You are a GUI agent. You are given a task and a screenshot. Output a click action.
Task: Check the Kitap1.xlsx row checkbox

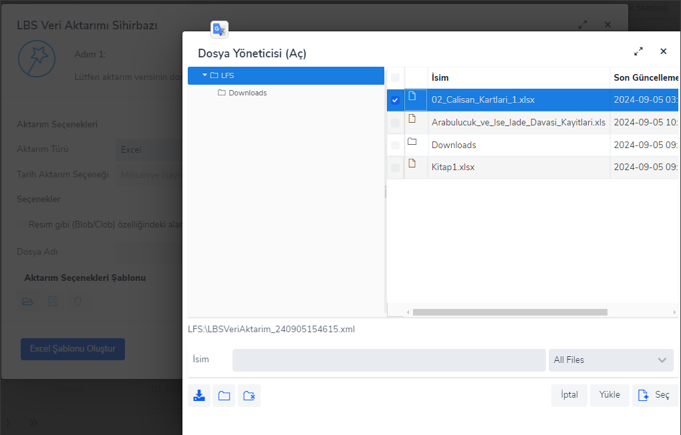[395, 167]
